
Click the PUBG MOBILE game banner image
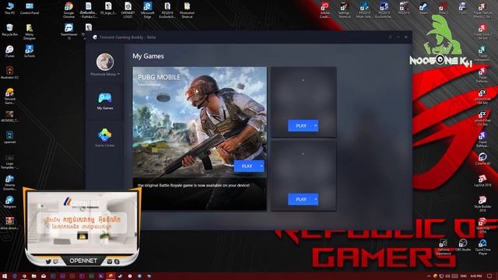coord(200,121)
